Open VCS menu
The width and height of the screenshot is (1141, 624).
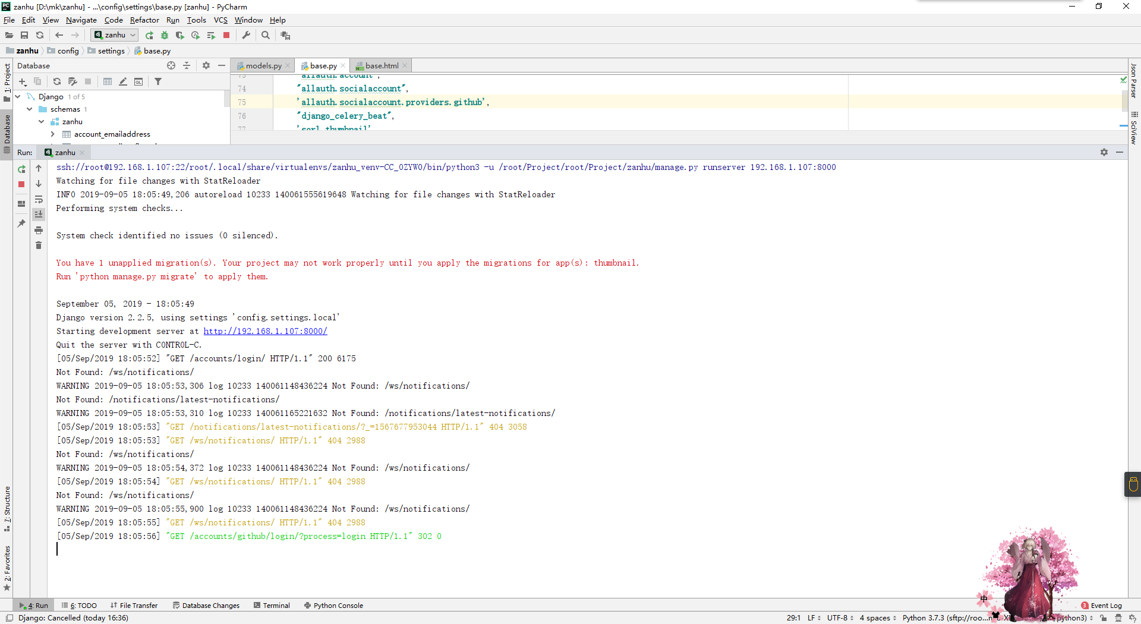pyautogui.click(x=220, y=20)
